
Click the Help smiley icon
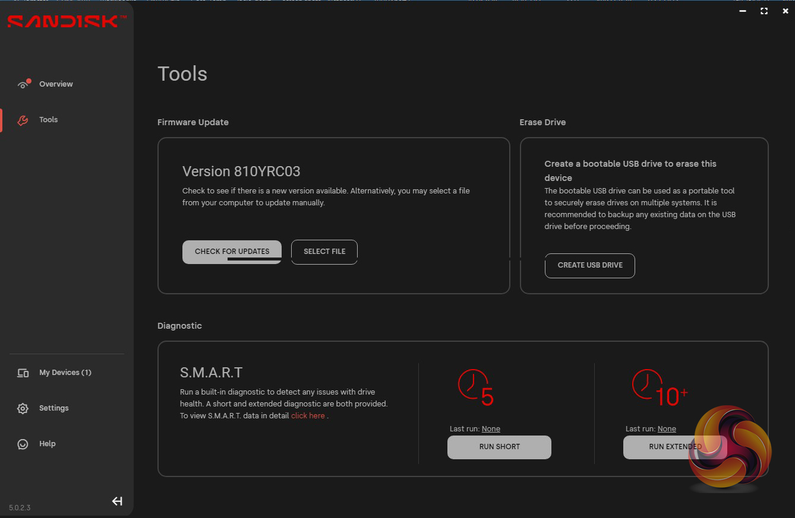coord(23,444)
